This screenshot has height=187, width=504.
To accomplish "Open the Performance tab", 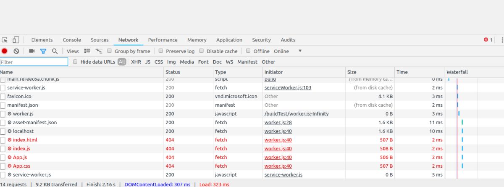I will [163, 40].
